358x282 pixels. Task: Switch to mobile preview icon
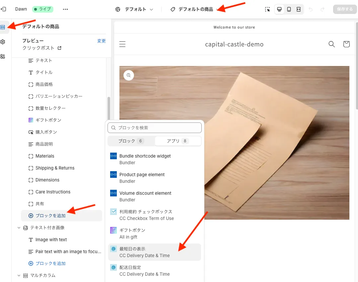coord(289,9)
